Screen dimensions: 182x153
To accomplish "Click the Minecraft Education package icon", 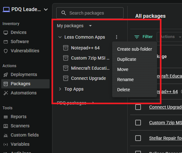I will coord(66,68).
